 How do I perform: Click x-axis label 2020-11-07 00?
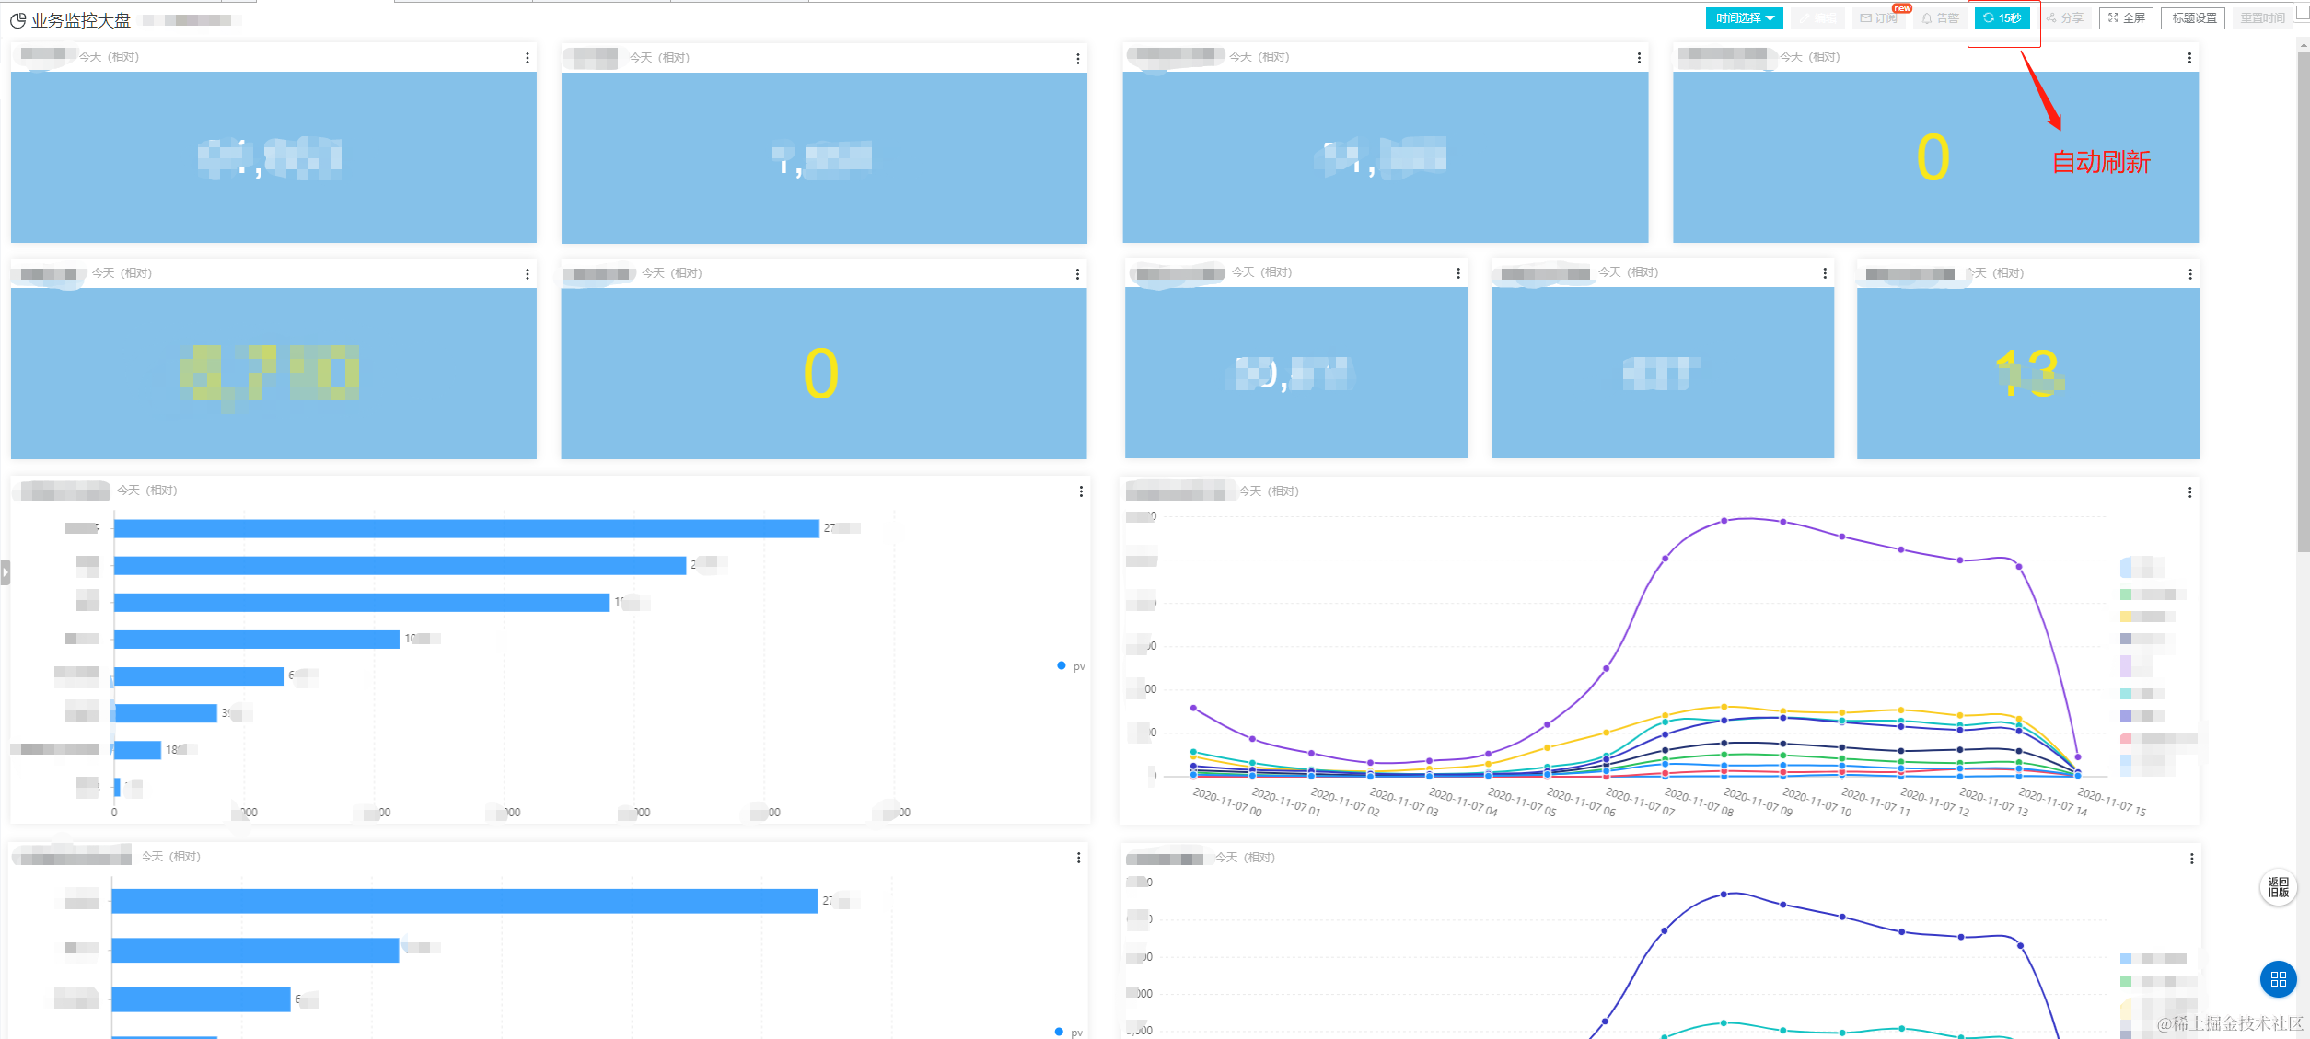1227,802
